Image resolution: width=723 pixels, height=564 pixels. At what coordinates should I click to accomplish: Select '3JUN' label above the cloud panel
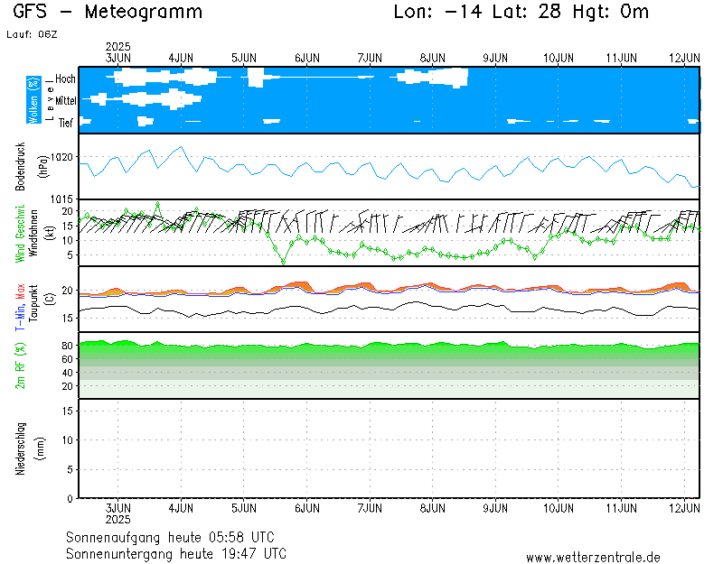[x=118, y=58]
